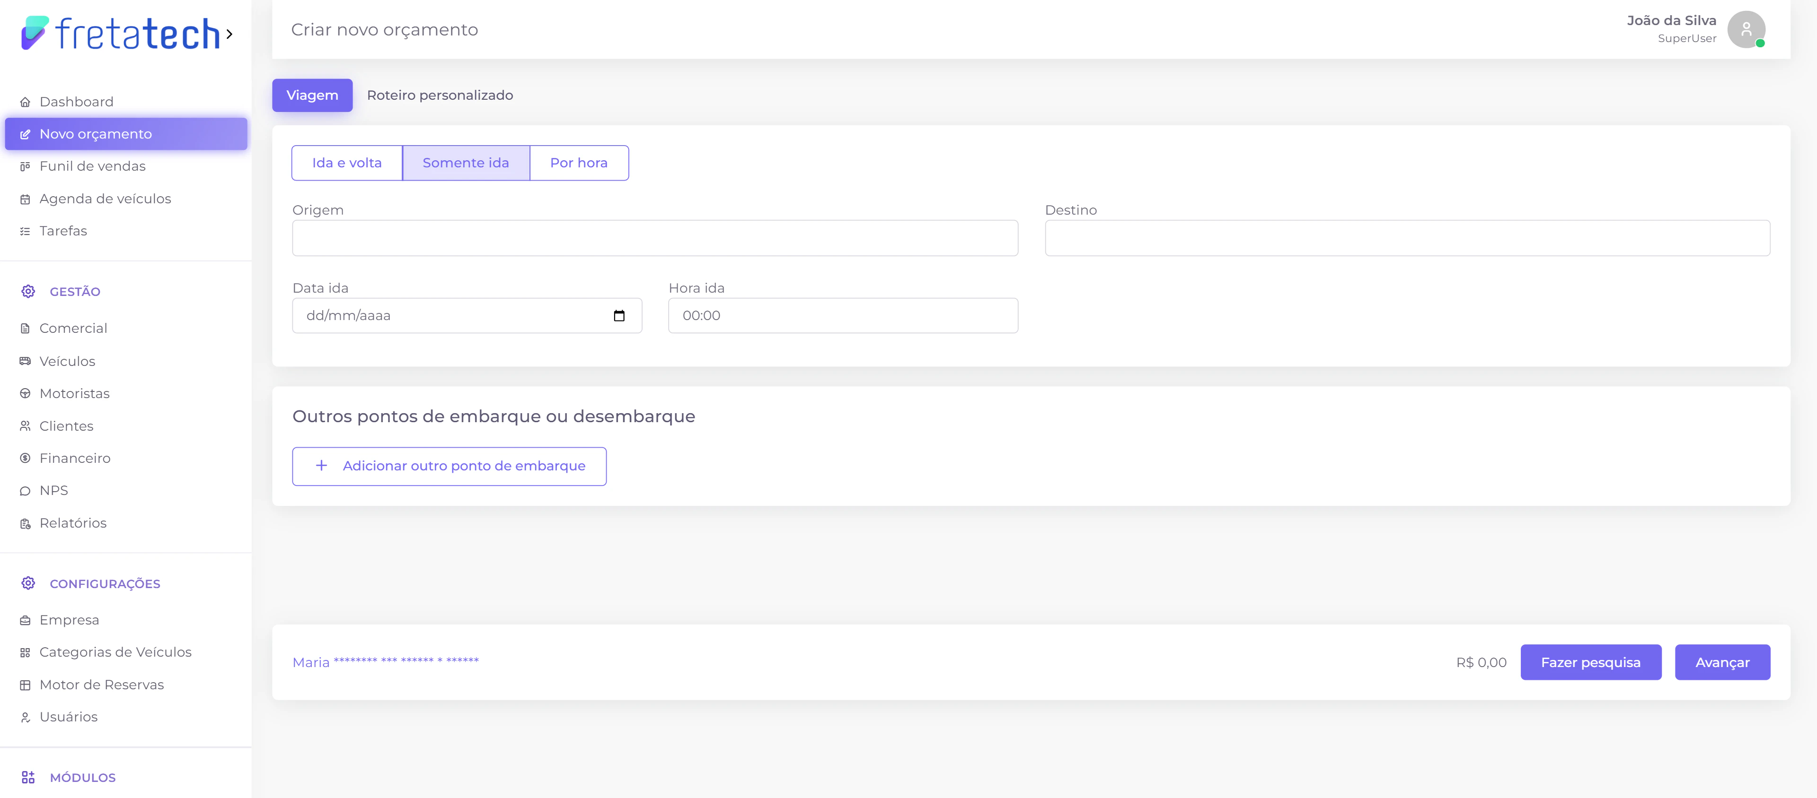The image size is (1817, 798).
Task: Expand sidebar using fretatech logo chevron
Action: [x=229, y=34]
